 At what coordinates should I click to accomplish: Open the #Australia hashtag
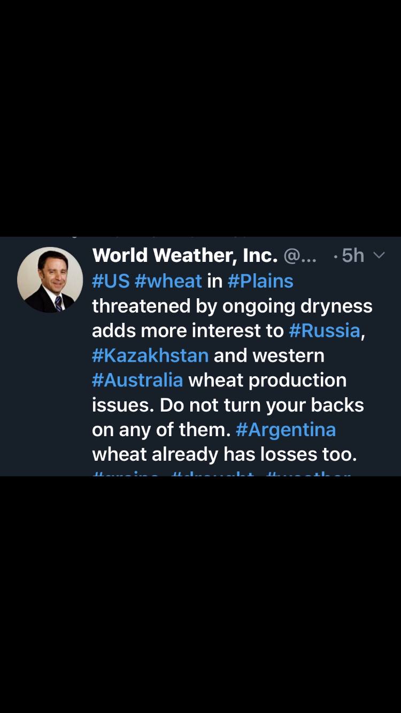[137, 380]
